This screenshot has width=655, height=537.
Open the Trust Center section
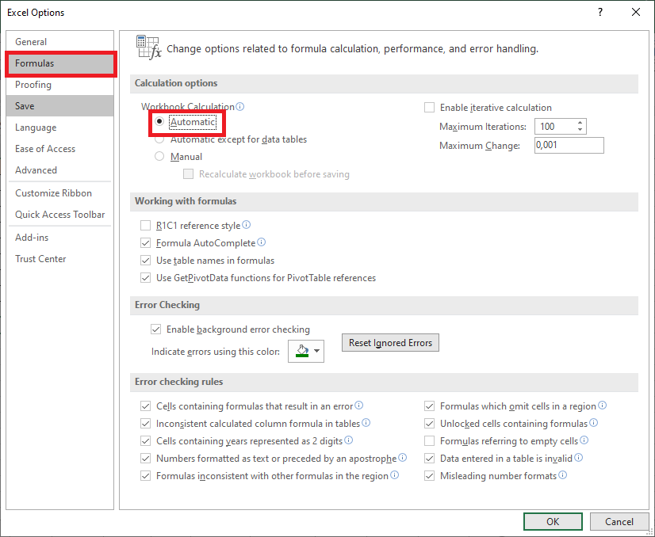pyautogui.click(x=40, y=258)
